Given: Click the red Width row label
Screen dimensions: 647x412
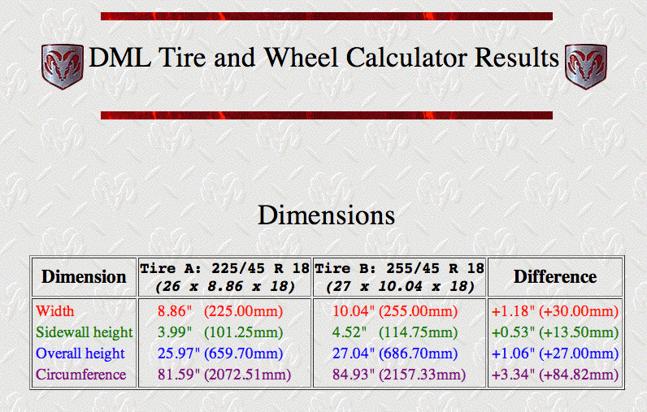Looking at the screenshot, I should click(54, 311).
